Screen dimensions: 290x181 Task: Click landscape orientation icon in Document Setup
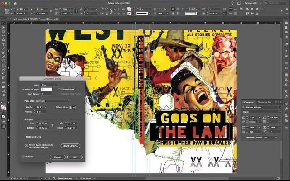point(74,107)
